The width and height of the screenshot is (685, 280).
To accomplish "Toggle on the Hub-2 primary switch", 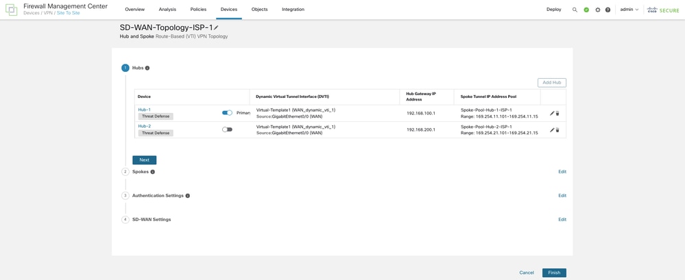I will 227,129.
